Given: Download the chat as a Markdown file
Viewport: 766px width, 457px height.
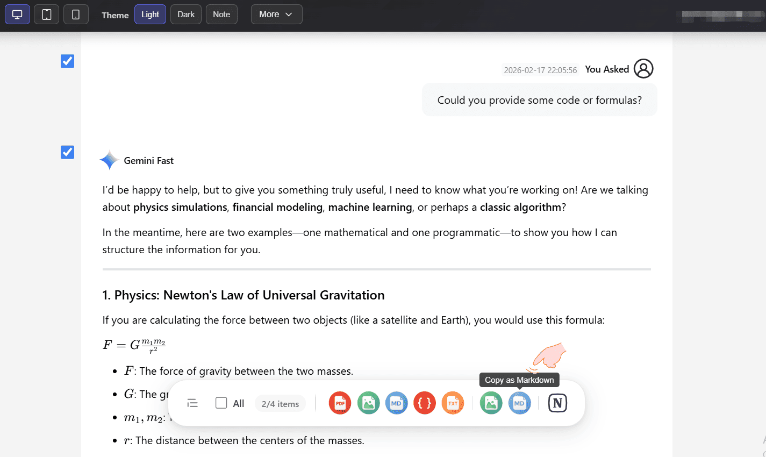Looking at the screenshot, I should (x=396, y=403).
